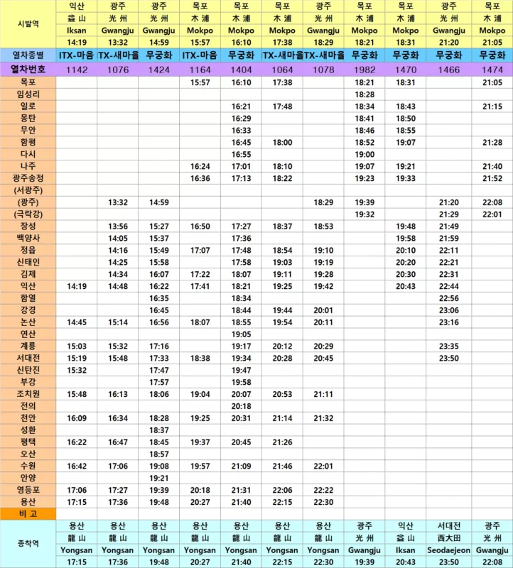Click the 논산 station label
513x568 pixels.
click(28, 322)
